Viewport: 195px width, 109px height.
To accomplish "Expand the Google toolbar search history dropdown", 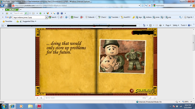I will pos(46,17).
